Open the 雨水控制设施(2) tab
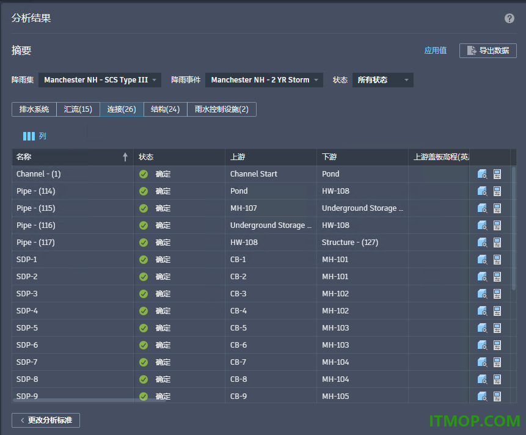This screenshot has width=526, height=435. click(222, 109)
